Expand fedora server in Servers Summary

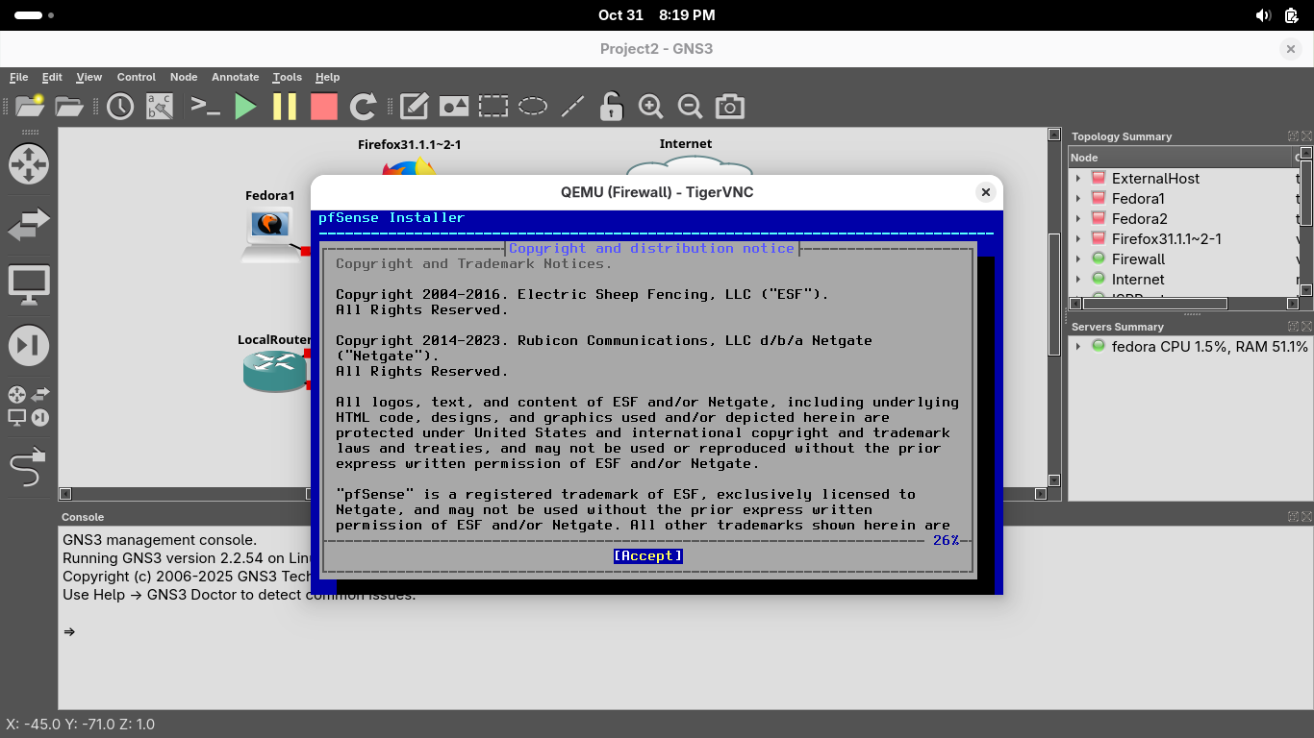click(1078, 347)
